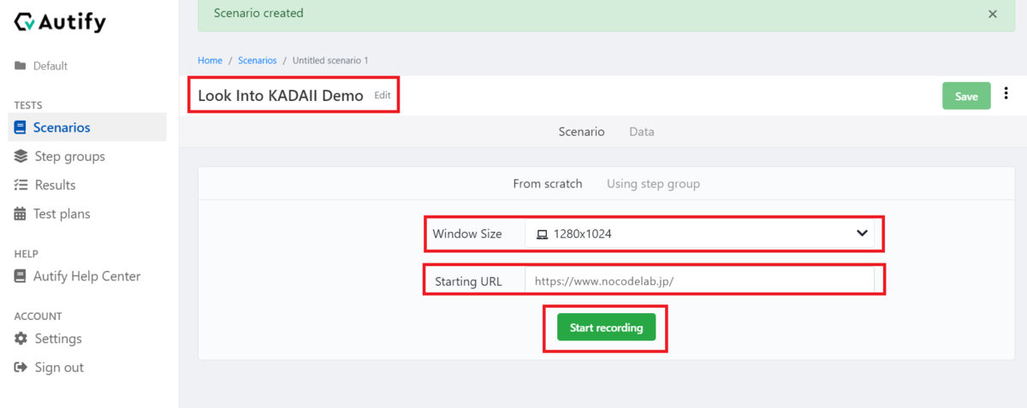
Task: Open Settings from the sidebar
Action: (x=48, y=339)
